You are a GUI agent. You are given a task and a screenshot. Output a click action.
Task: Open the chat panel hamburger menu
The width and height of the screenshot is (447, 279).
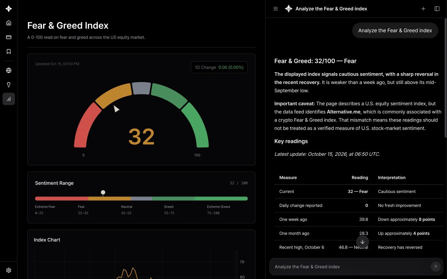[276, 9]
